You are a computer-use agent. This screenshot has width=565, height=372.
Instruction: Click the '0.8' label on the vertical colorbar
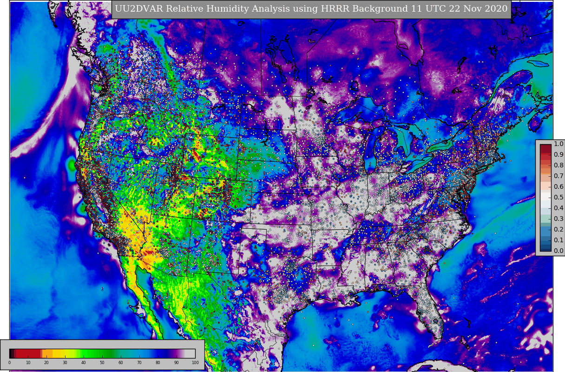558,165
